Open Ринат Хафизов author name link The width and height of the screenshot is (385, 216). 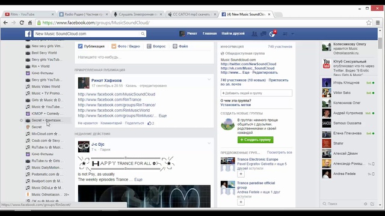106,80
